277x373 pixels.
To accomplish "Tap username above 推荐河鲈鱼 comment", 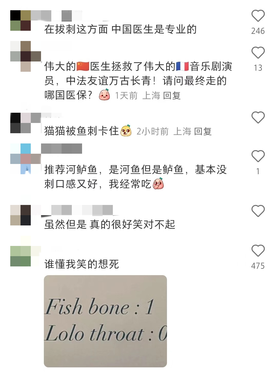I will [x=62, y=149].
